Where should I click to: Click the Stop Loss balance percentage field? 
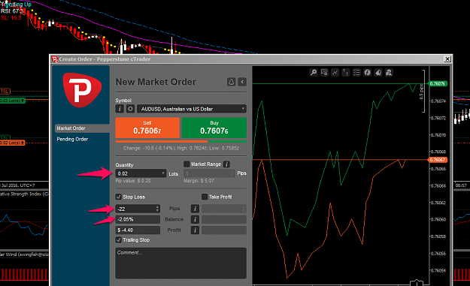[x=138, y=219]
